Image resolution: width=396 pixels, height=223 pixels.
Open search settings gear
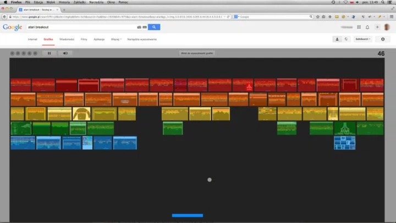click(383, 39)
